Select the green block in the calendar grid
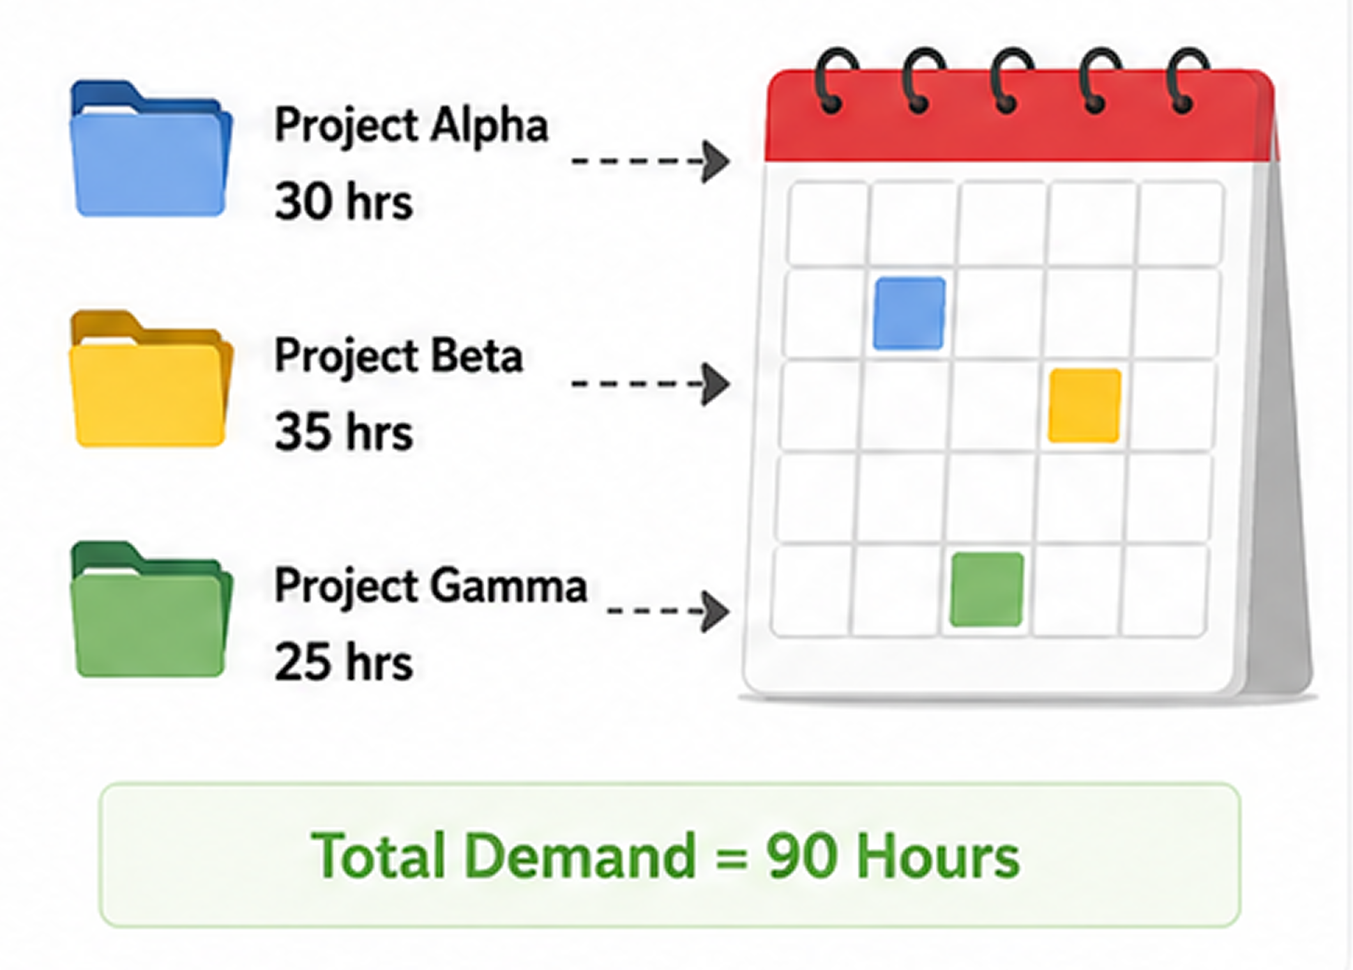This screenshot has height=970, width=1353. (x=987, y=590)
